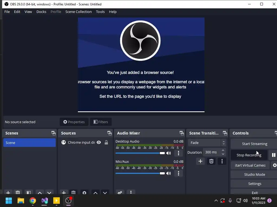Click the Filters button
This screenshot has width=277, height=207.
tap(101, 122)
